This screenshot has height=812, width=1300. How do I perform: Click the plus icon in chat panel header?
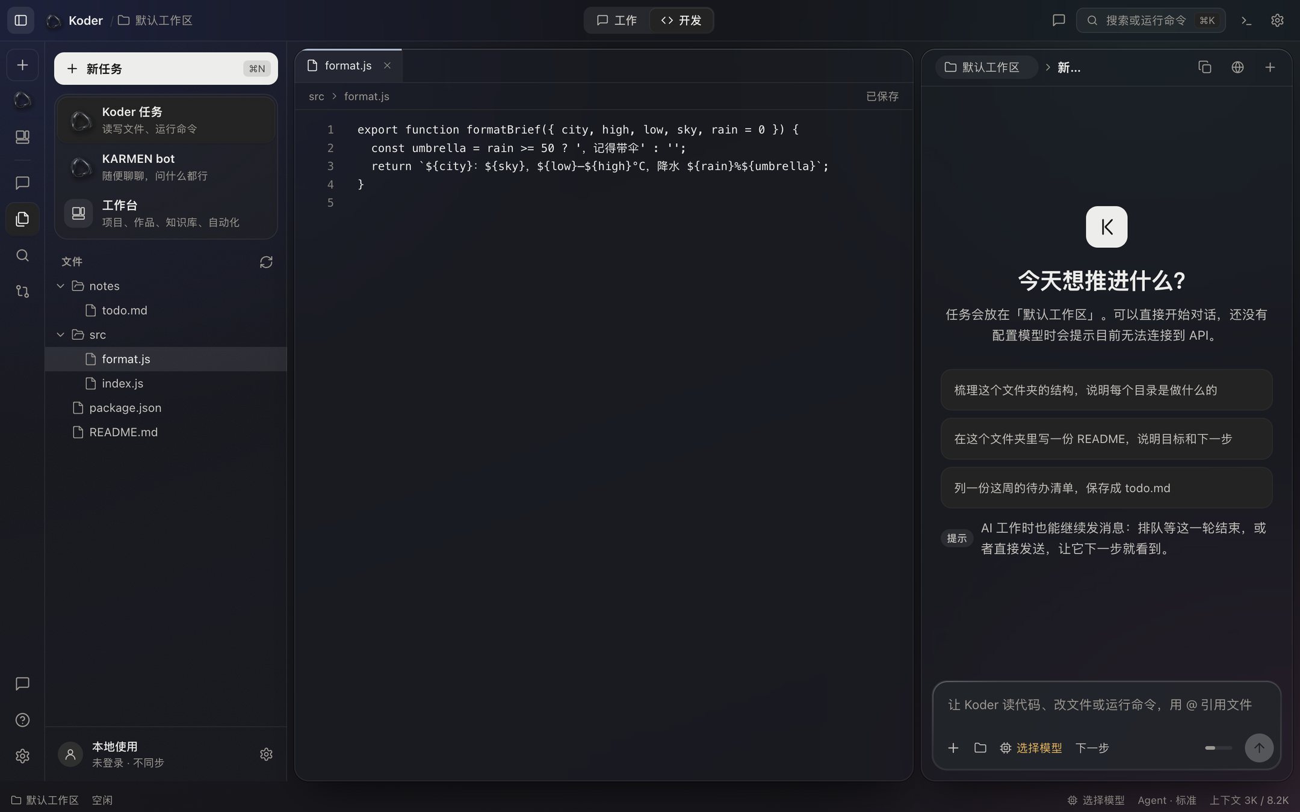(1270, 67)
